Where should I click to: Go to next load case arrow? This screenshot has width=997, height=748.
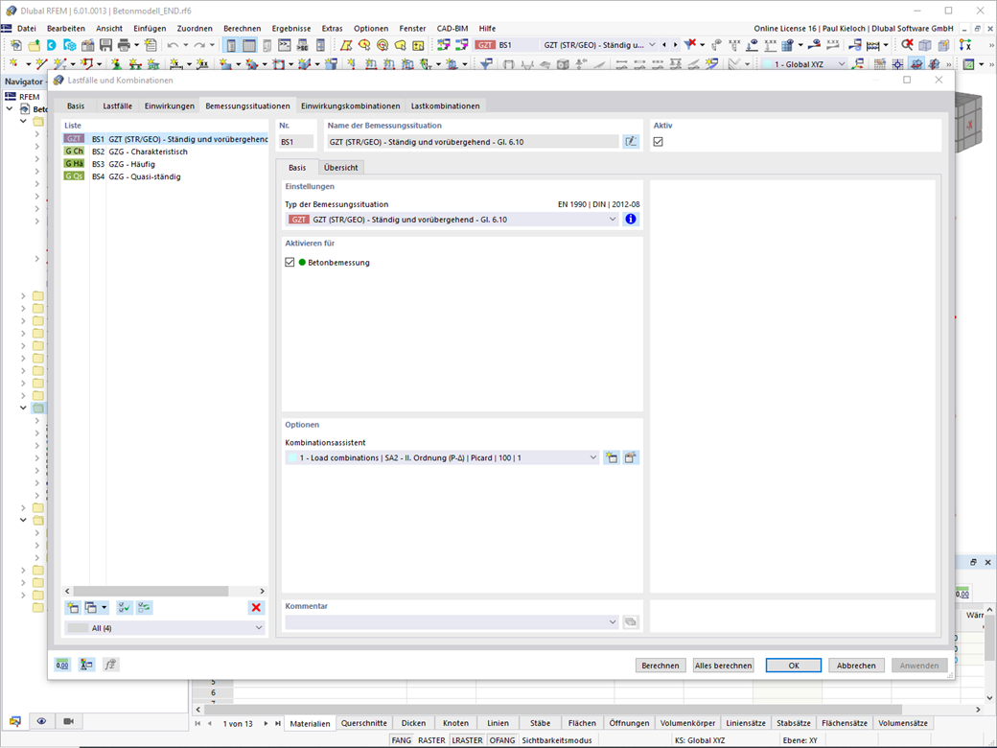click(x=675, y=45)
